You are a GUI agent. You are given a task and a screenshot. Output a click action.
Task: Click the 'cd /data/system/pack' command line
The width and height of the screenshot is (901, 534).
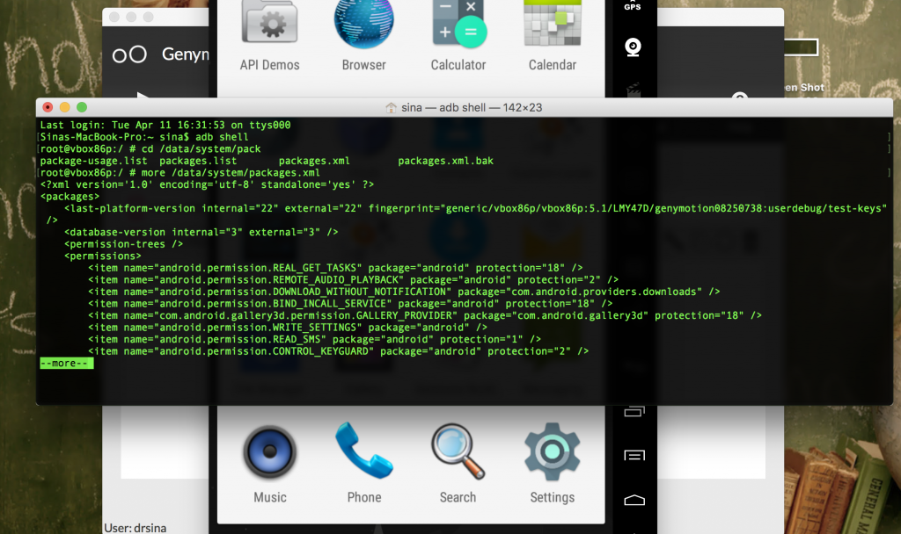(x=150, y=149)
